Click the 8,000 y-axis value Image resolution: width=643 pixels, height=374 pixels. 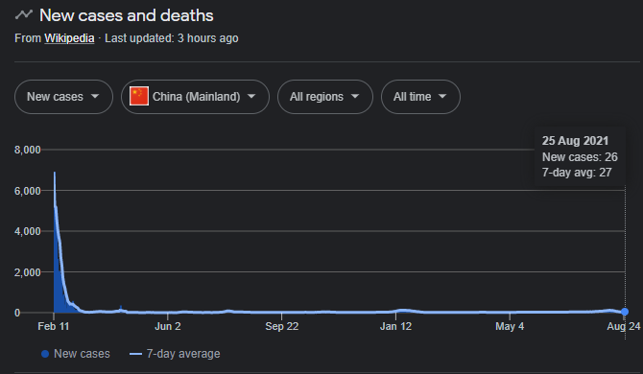28,150
